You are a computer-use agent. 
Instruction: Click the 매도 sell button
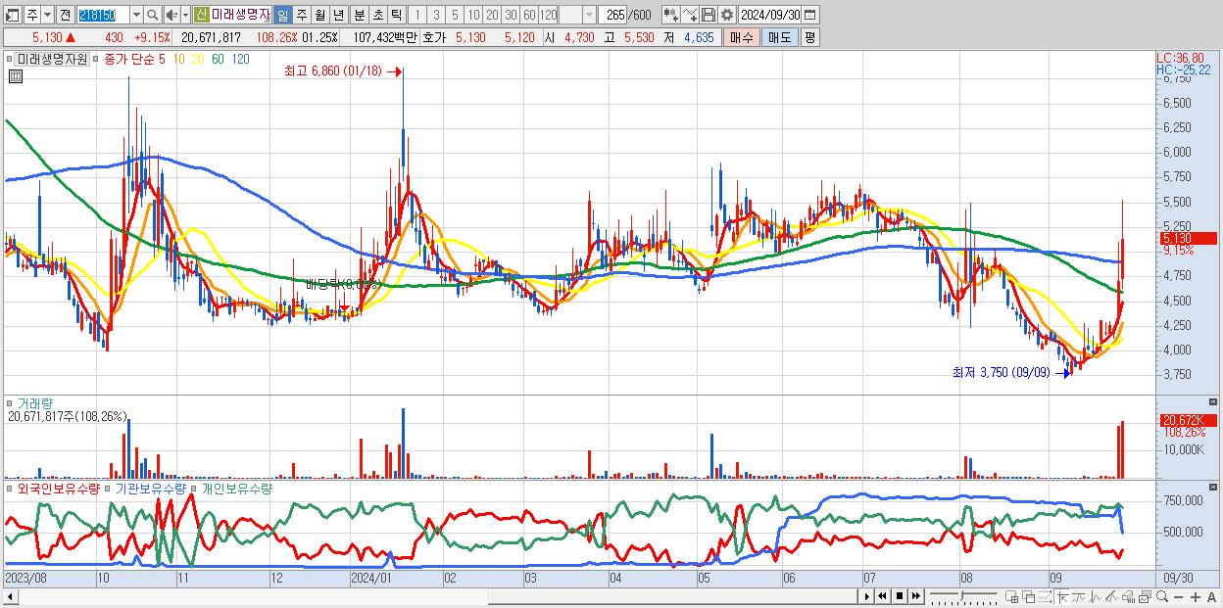[x=780, y=37]
